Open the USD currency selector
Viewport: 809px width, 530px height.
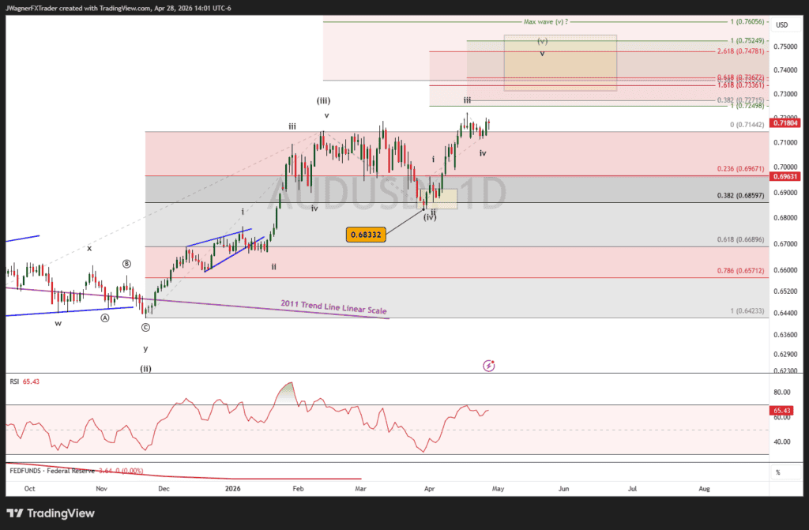(x=781, y=25)
